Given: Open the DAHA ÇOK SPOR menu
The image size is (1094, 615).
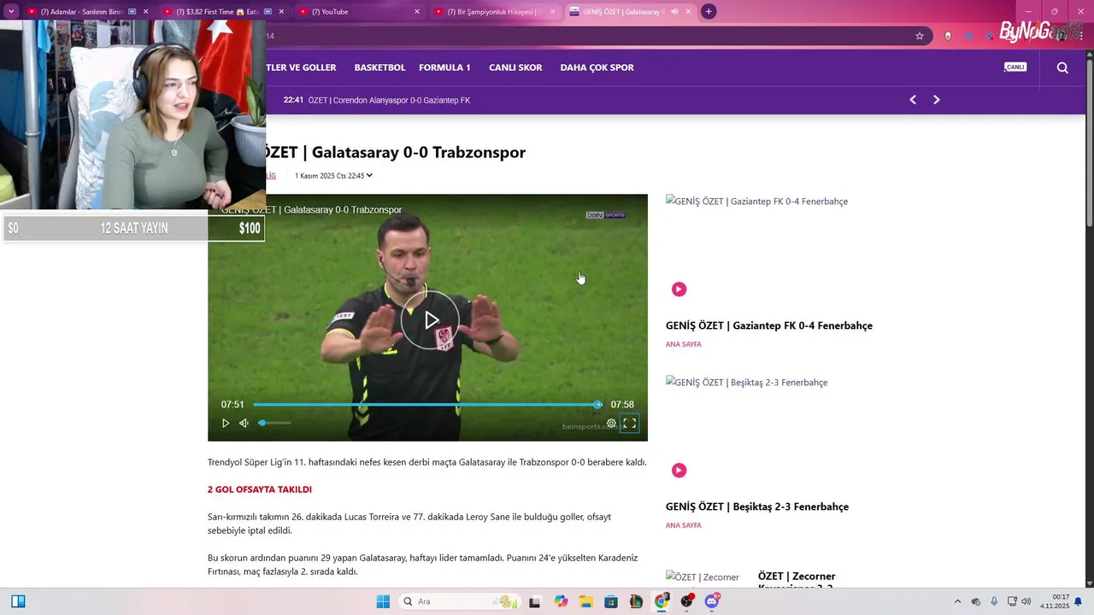Looking at the screenshot, I should [x=597, y=67].
